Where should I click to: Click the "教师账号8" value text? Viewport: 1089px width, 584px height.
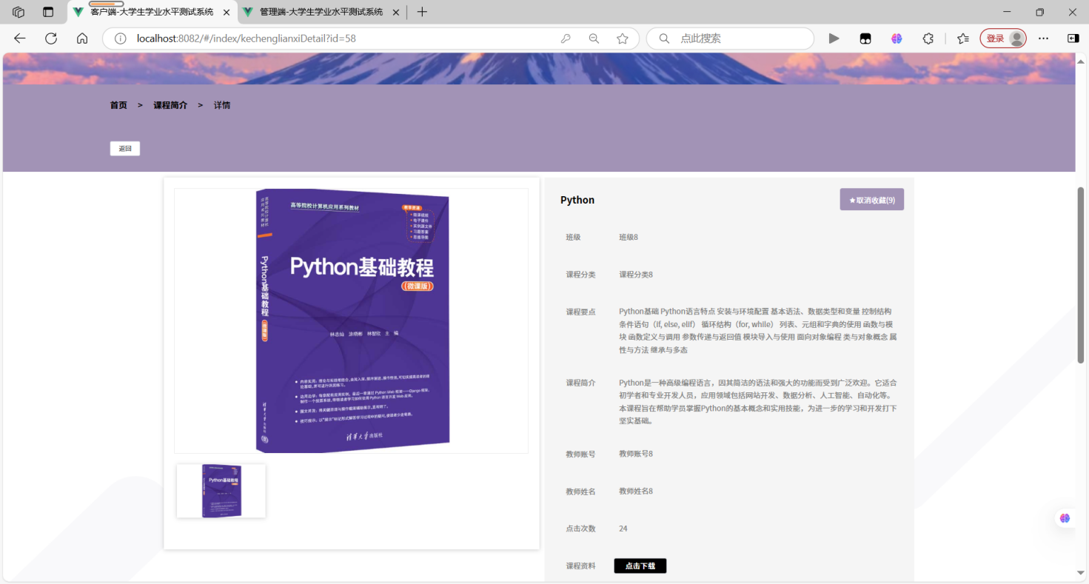tap(636, 454)
